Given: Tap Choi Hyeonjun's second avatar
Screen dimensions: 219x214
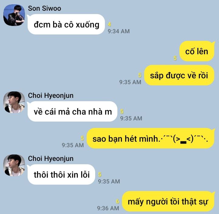Looking at the screenshot, I should tap(14, 165).
